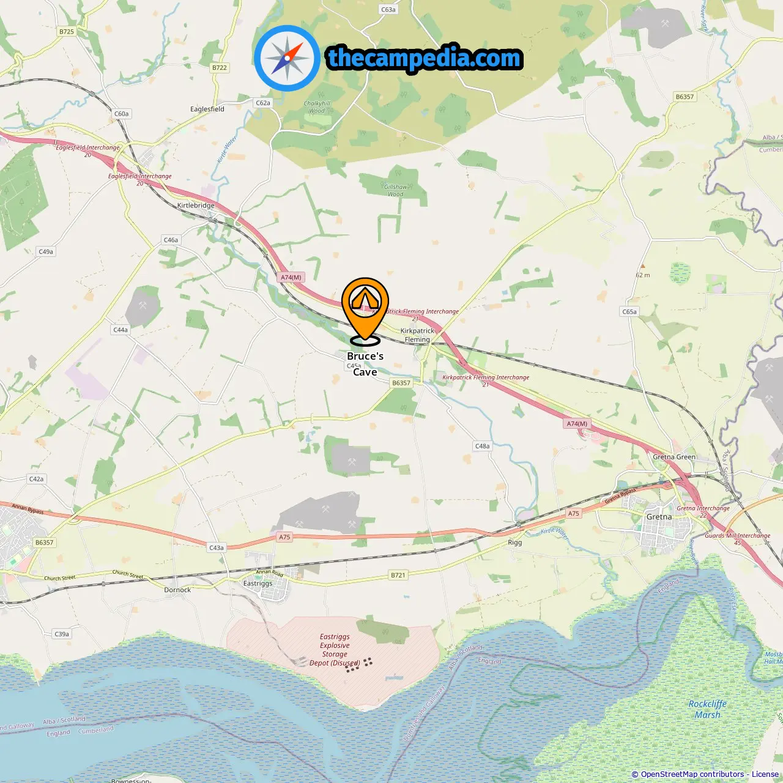This screenshot has width=783, height=783.
Task: Click the blue compass logo icon
Action: point(287,58)
